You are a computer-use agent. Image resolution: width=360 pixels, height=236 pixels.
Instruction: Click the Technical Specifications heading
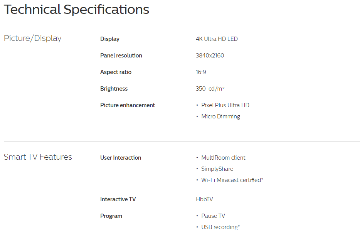coord(76,10)
